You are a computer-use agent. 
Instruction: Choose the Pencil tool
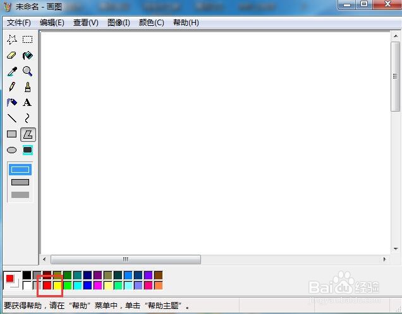pos(12,87)
